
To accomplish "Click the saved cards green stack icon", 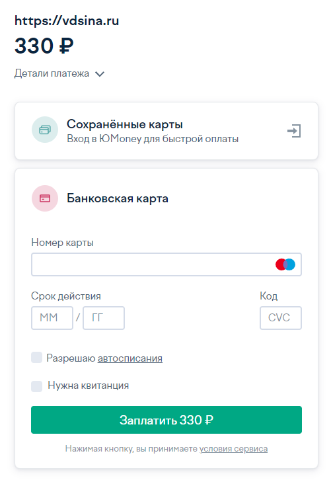I will tap(45, 130).
